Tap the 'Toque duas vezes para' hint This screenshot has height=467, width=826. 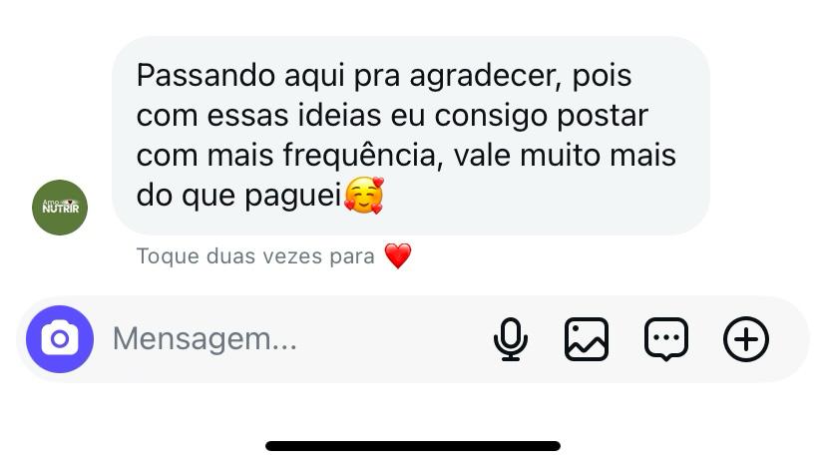[x=255, y=256]
